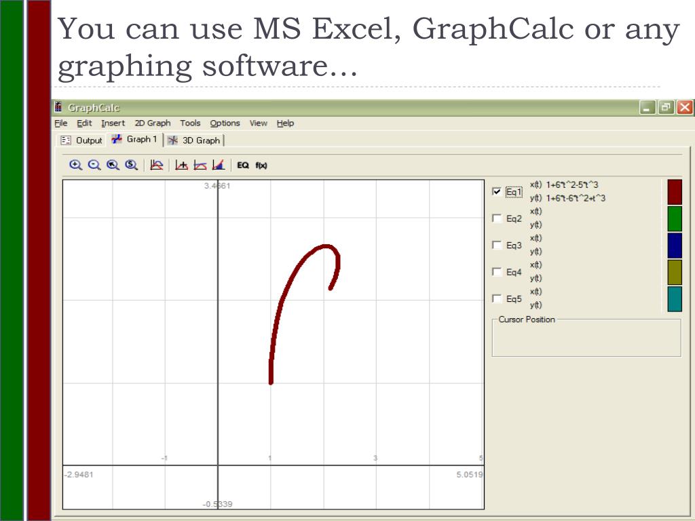Select the trace/evaluate point icon with plus
Screen dimensions: 695x521
(181, 166)
